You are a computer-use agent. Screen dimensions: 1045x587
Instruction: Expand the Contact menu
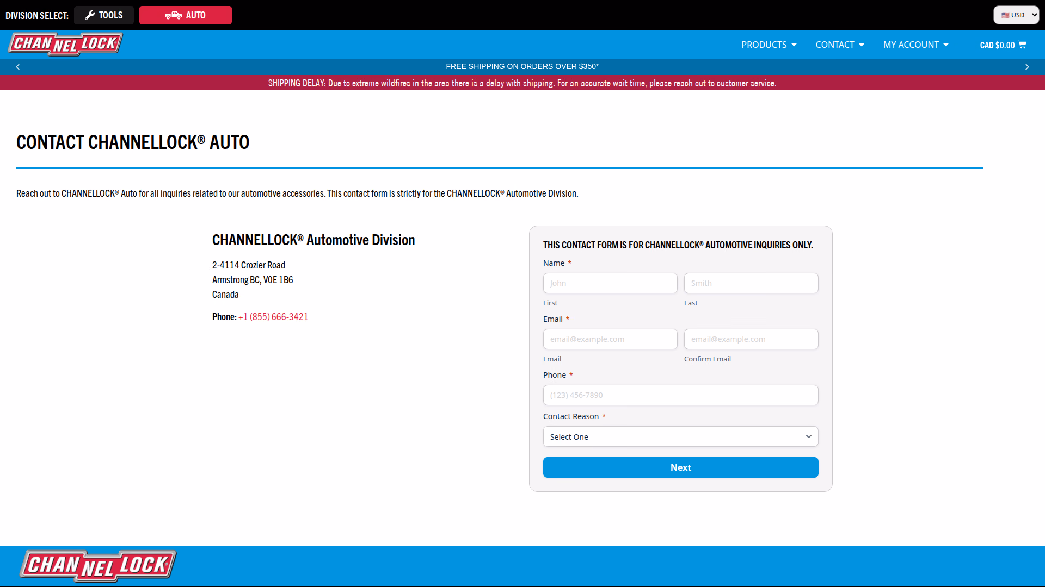(839, 45)
